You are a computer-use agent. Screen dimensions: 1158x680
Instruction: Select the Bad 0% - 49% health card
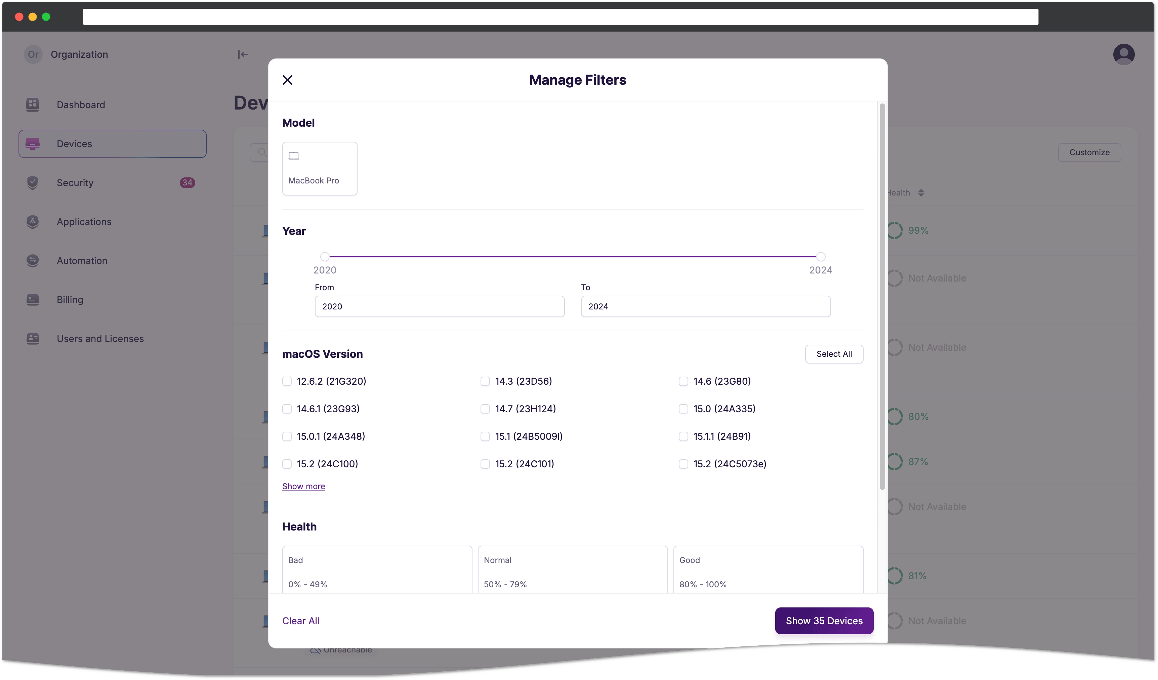[x=377, y=570]
